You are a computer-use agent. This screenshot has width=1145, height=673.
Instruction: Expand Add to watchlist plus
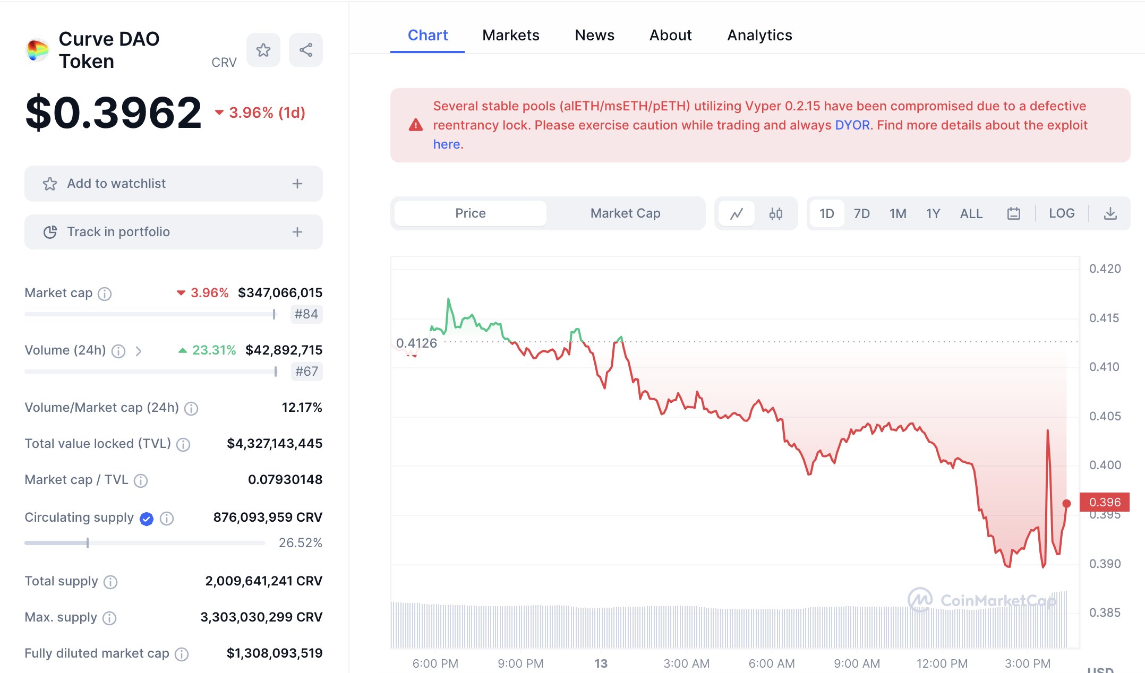tap(297, 184)
